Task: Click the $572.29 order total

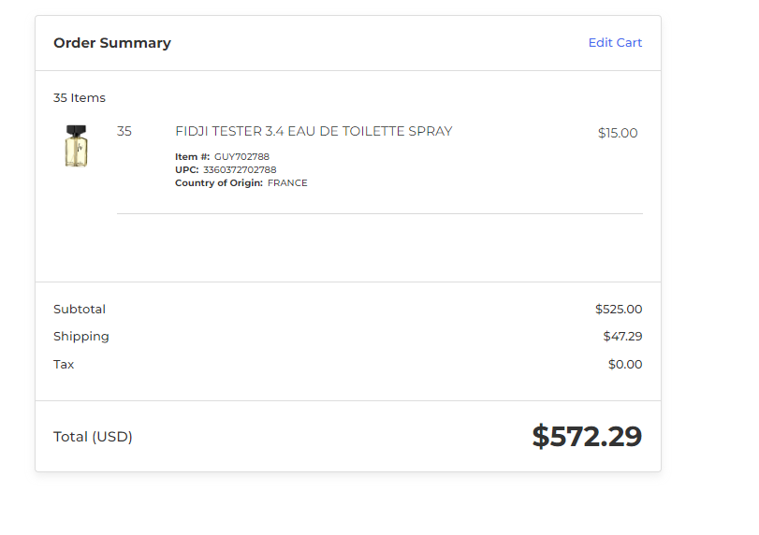Action: point(587,436)
